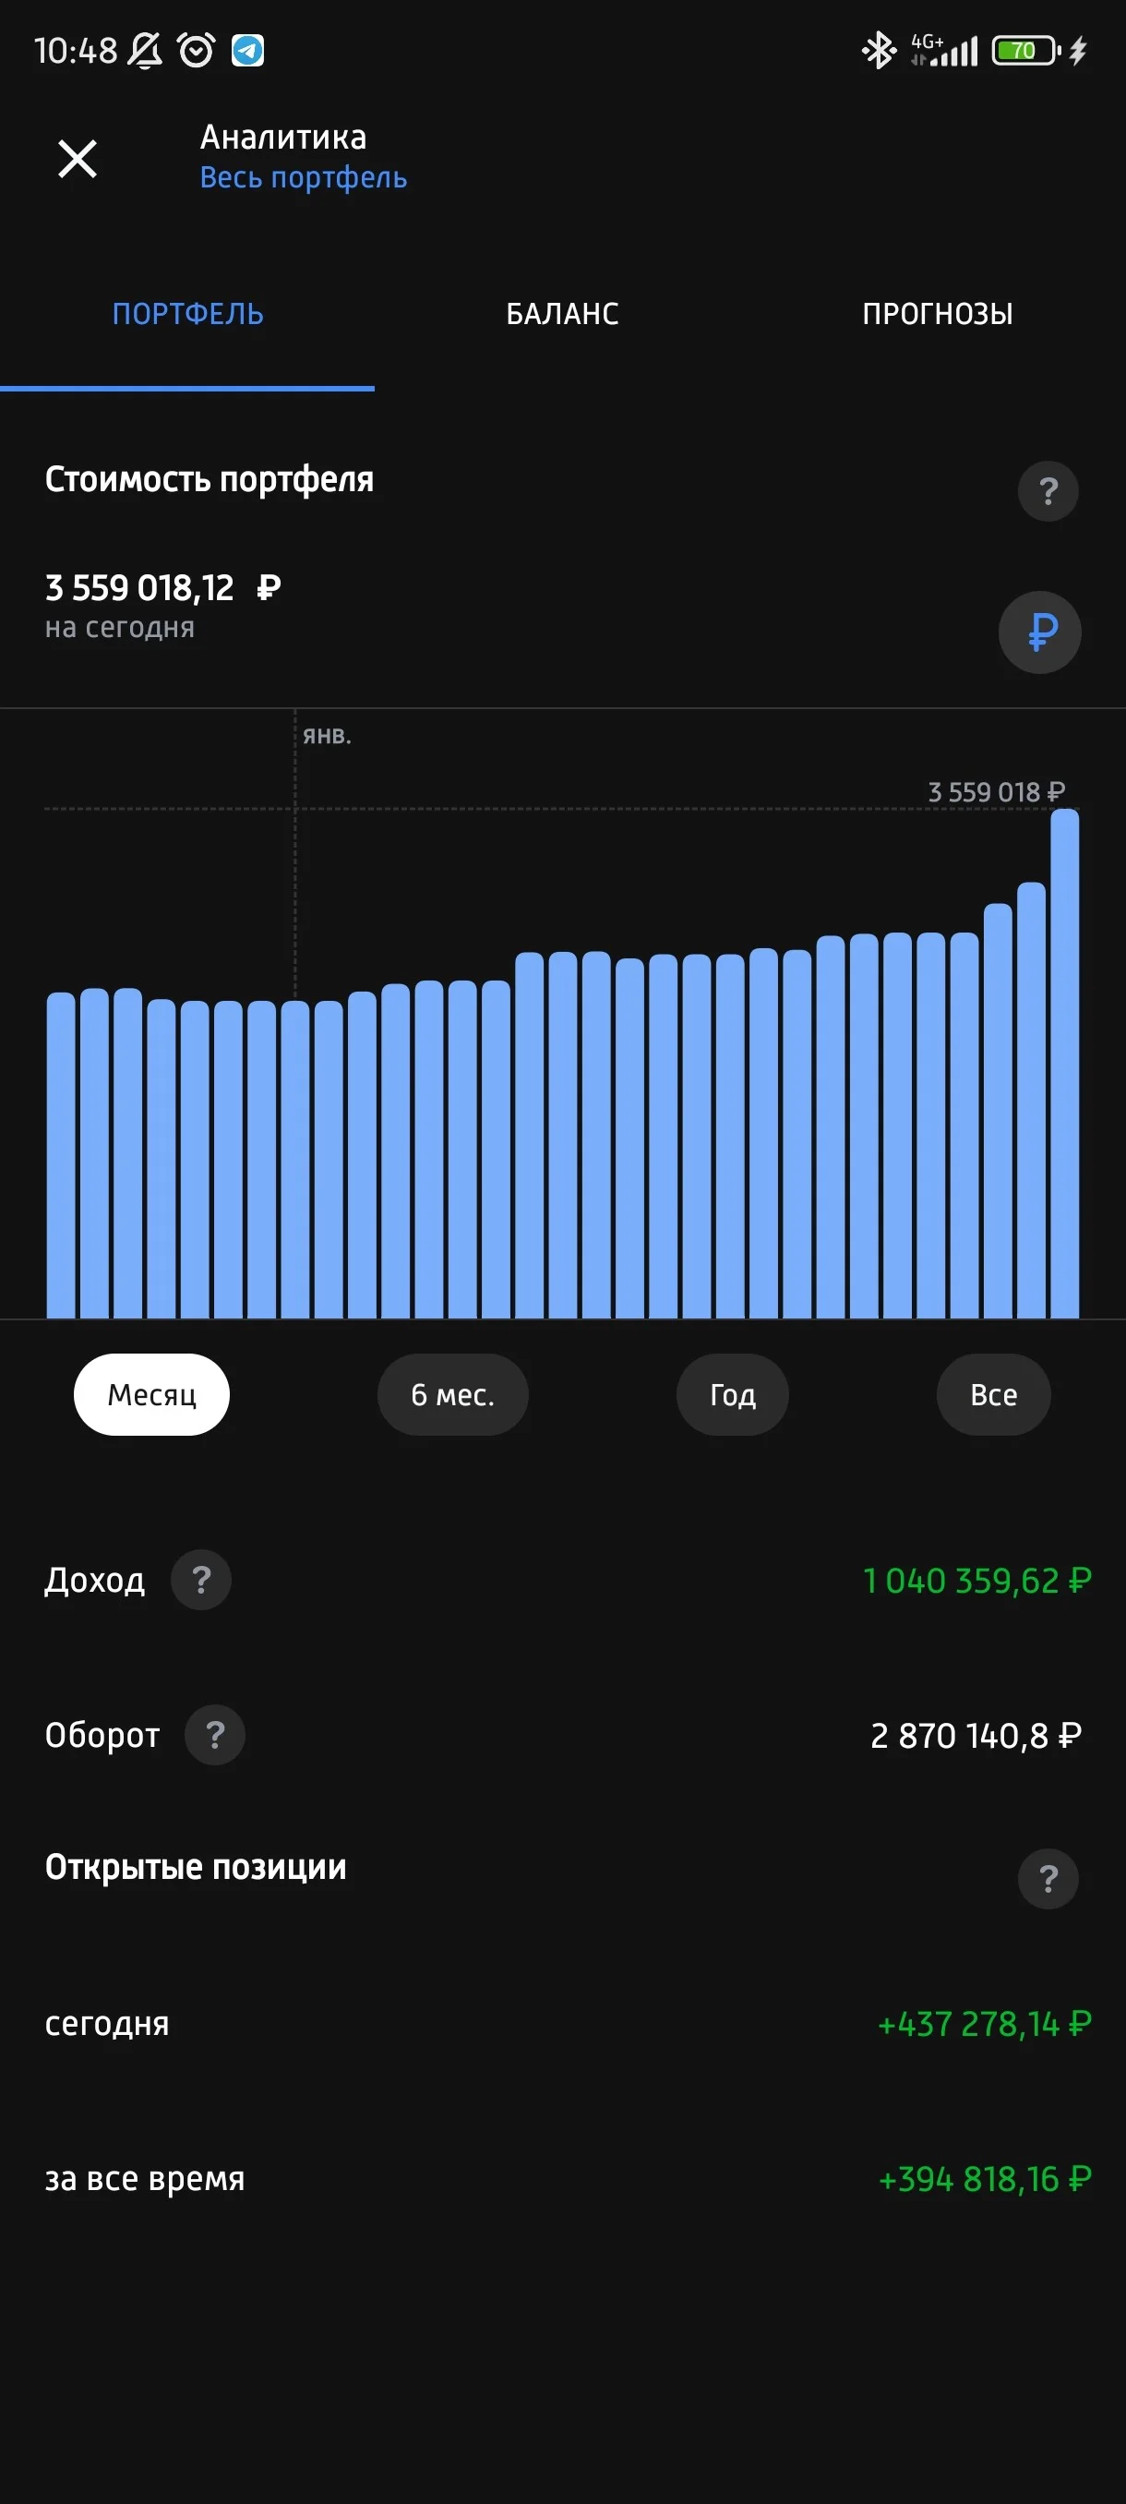The image size is (1126, 2504).
Task: Select Все period filter
Action: [x=993, y=1395]
